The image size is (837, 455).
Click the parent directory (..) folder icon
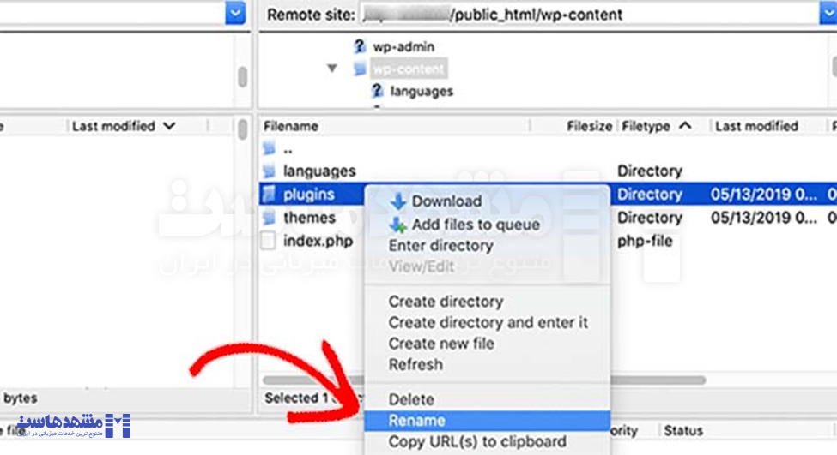tap(270, 148)
